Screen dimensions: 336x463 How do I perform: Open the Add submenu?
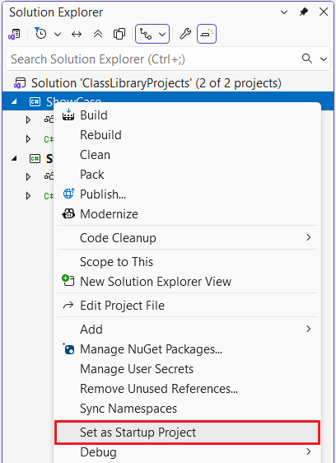coord(188,330)
